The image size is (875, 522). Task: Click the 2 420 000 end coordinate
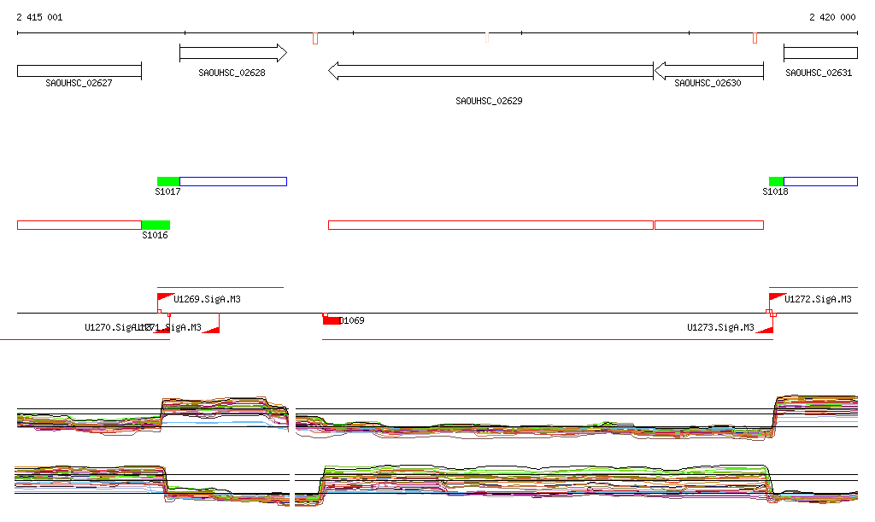tap(832, 17)
